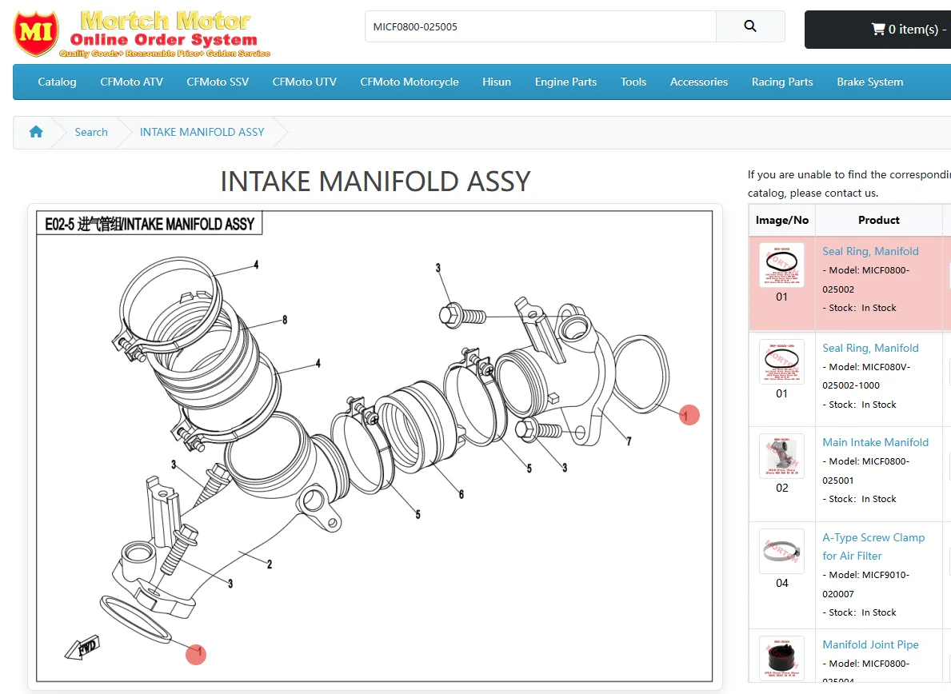The image size is (951, 694).
Task: Click part number 6 label in diagram
Action: [x=462, y=494]
